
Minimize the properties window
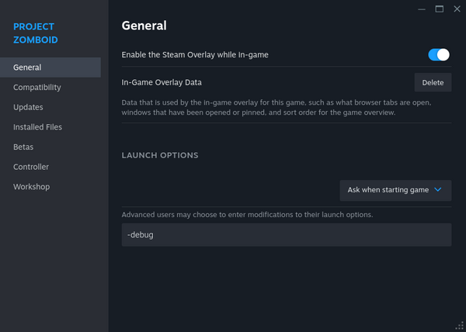[x=421, y=9]
